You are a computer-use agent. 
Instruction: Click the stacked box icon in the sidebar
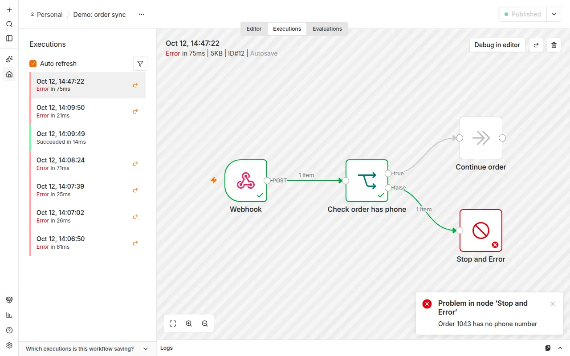[x=9, y=300]
